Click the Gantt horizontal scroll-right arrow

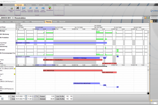(146, 93)
